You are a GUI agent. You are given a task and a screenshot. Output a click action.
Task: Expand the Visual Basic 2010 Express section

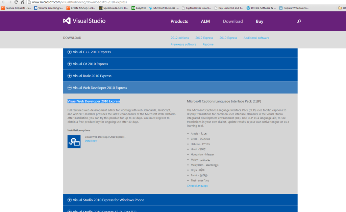click(x=69, y=76)
